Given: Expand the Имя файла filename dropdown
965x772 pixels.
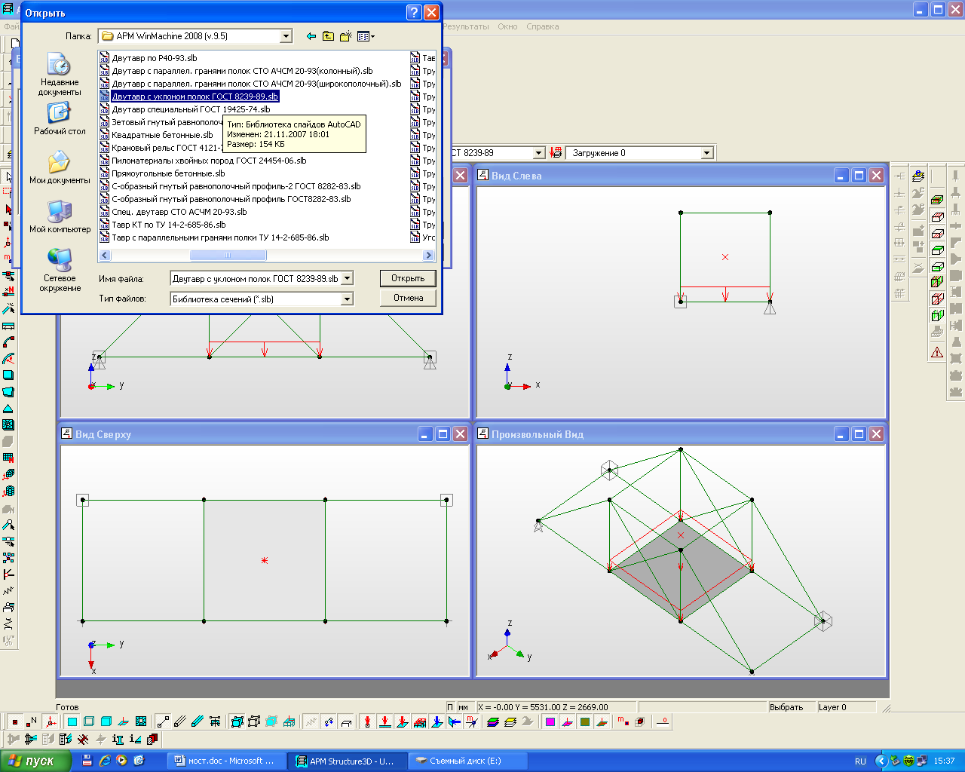Looking at the screenshot, I should coord(347,278).
